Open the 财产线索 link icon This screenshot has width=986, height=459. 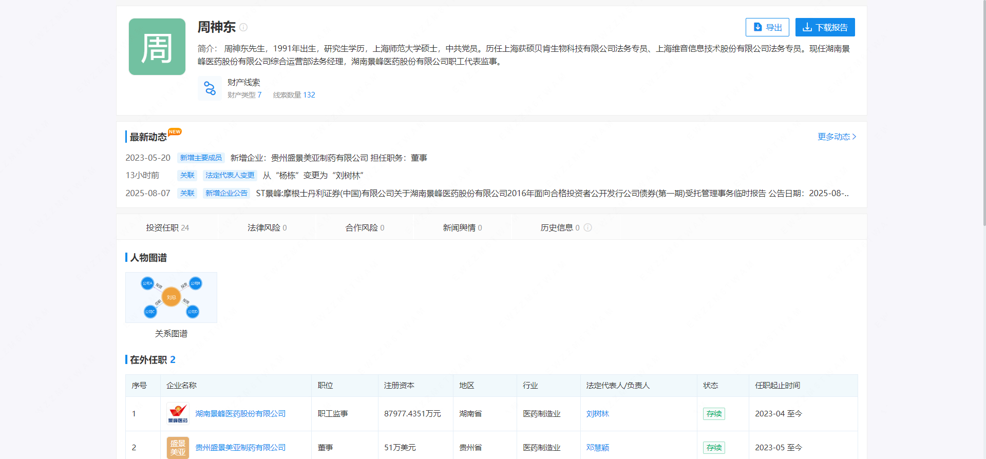(210, 88)
